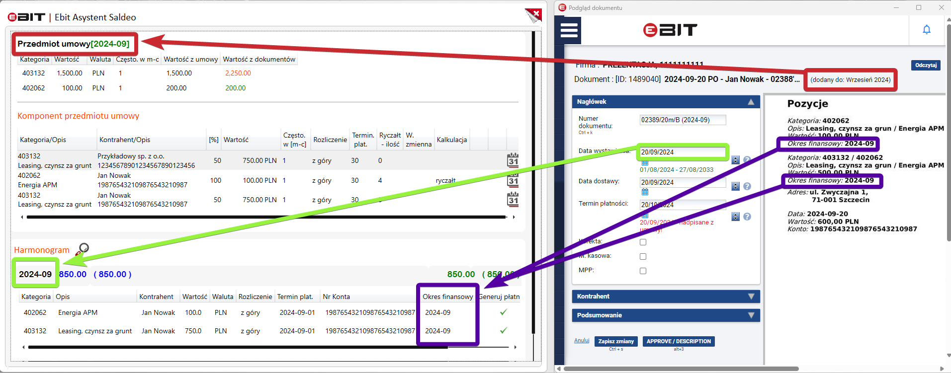The width and height of the screenshot is (951, 373).
Task: Open the hamburger menu in Podgląd dokumentu
Action: pos(569,30)
